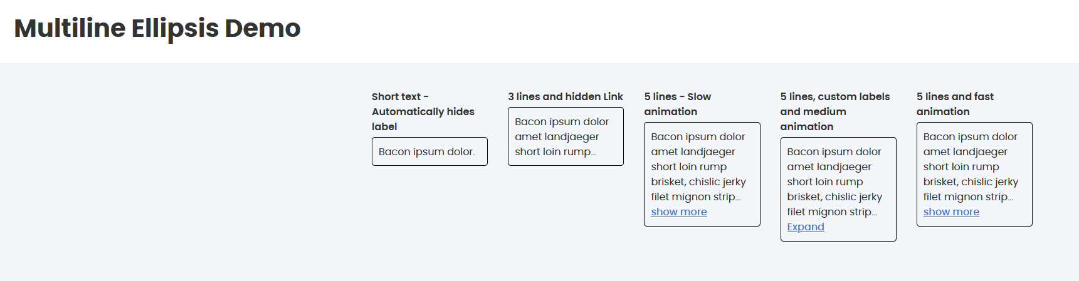Click "5 lines, custom labels and medium animation" label
1079x281 pixels.
[x=834, y=111]
